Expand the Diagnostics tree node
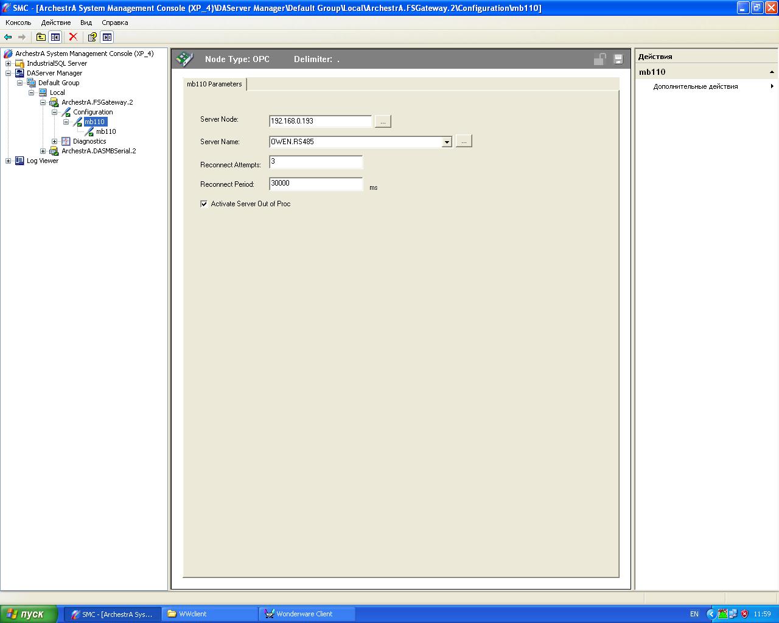The height and width of the screenshot is (623, 779). click(54, 141)
